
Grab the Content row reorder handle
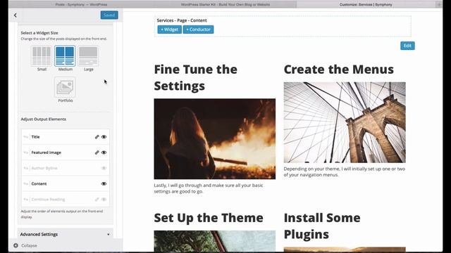click(x=26, y=183)
